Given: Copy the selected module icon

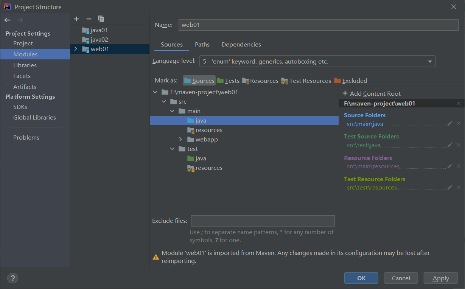Looking at the screenshot, I should 101,19.
